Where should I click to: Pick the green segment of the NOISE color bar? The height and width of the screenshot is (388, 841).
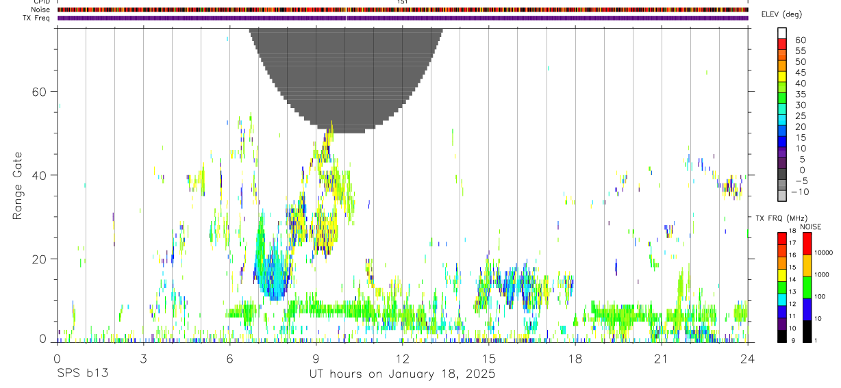[x=807, y=287]
